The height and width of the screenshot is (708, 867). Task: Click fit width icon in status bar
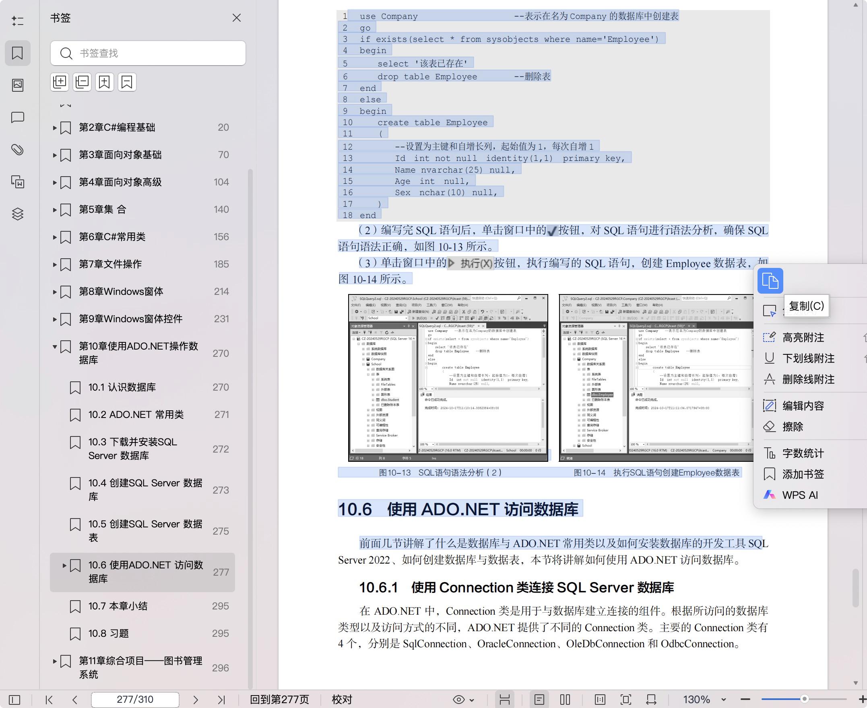[x=651, y=700]
